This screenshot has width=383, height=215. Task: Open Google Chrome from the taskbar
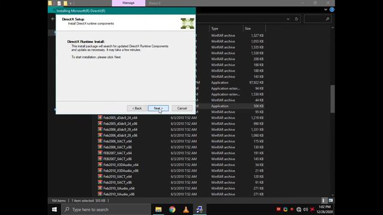(172, 210)
